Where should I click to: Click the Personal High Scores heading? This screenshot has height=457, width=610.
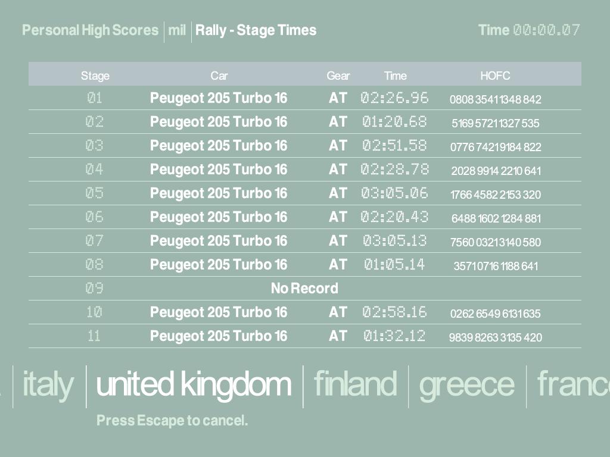(x=91, y=30)
